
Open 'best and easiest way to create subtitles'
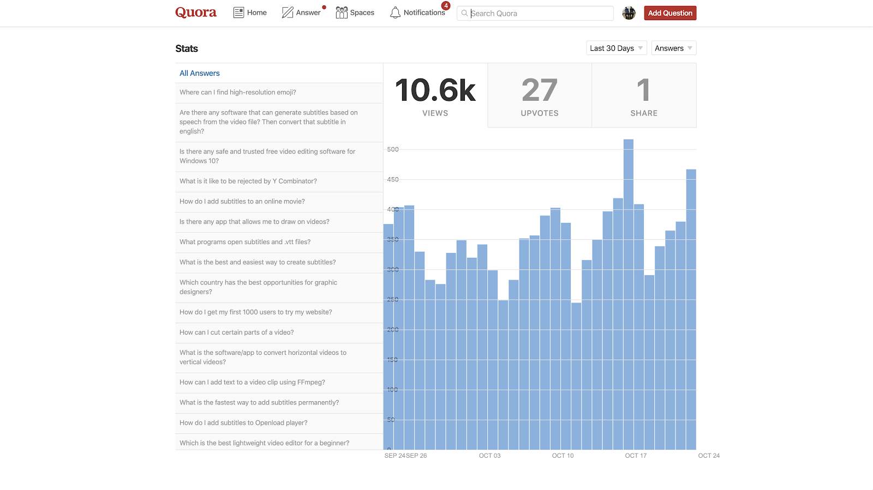pyautogui.click(x=279, y=262)
